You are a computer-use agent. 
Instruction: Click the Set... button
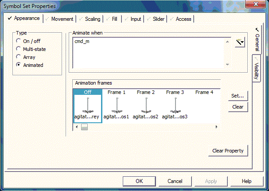coord(238,96)
